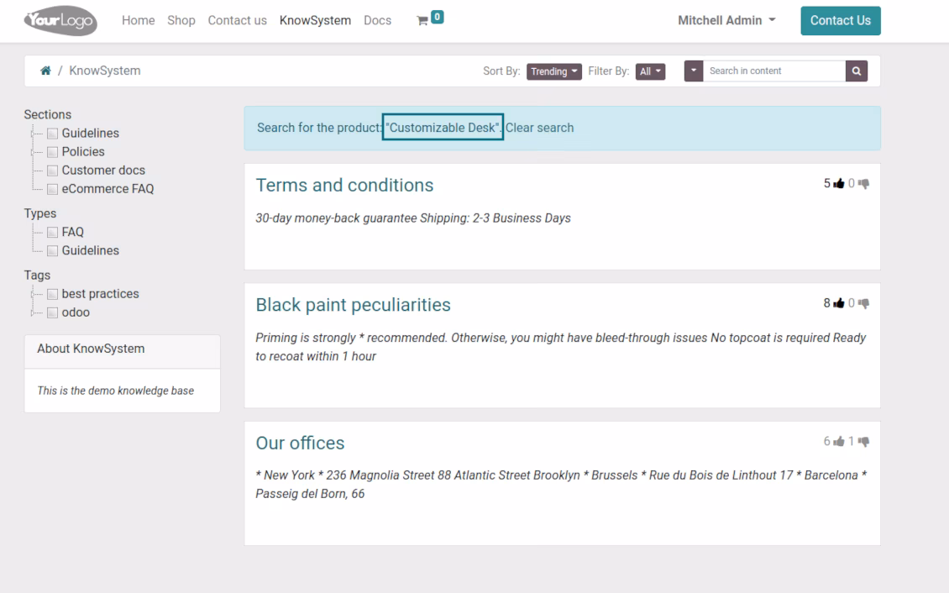Click the cart item count badge

437,17
